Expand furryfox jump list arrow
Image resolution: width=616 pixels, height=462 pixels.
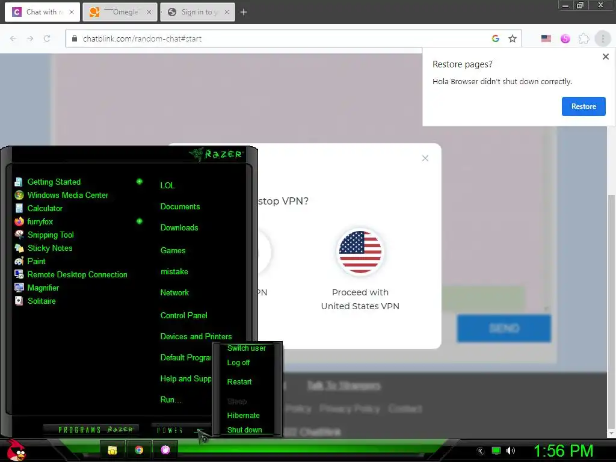pyautogui.click(x=140, y=221)
